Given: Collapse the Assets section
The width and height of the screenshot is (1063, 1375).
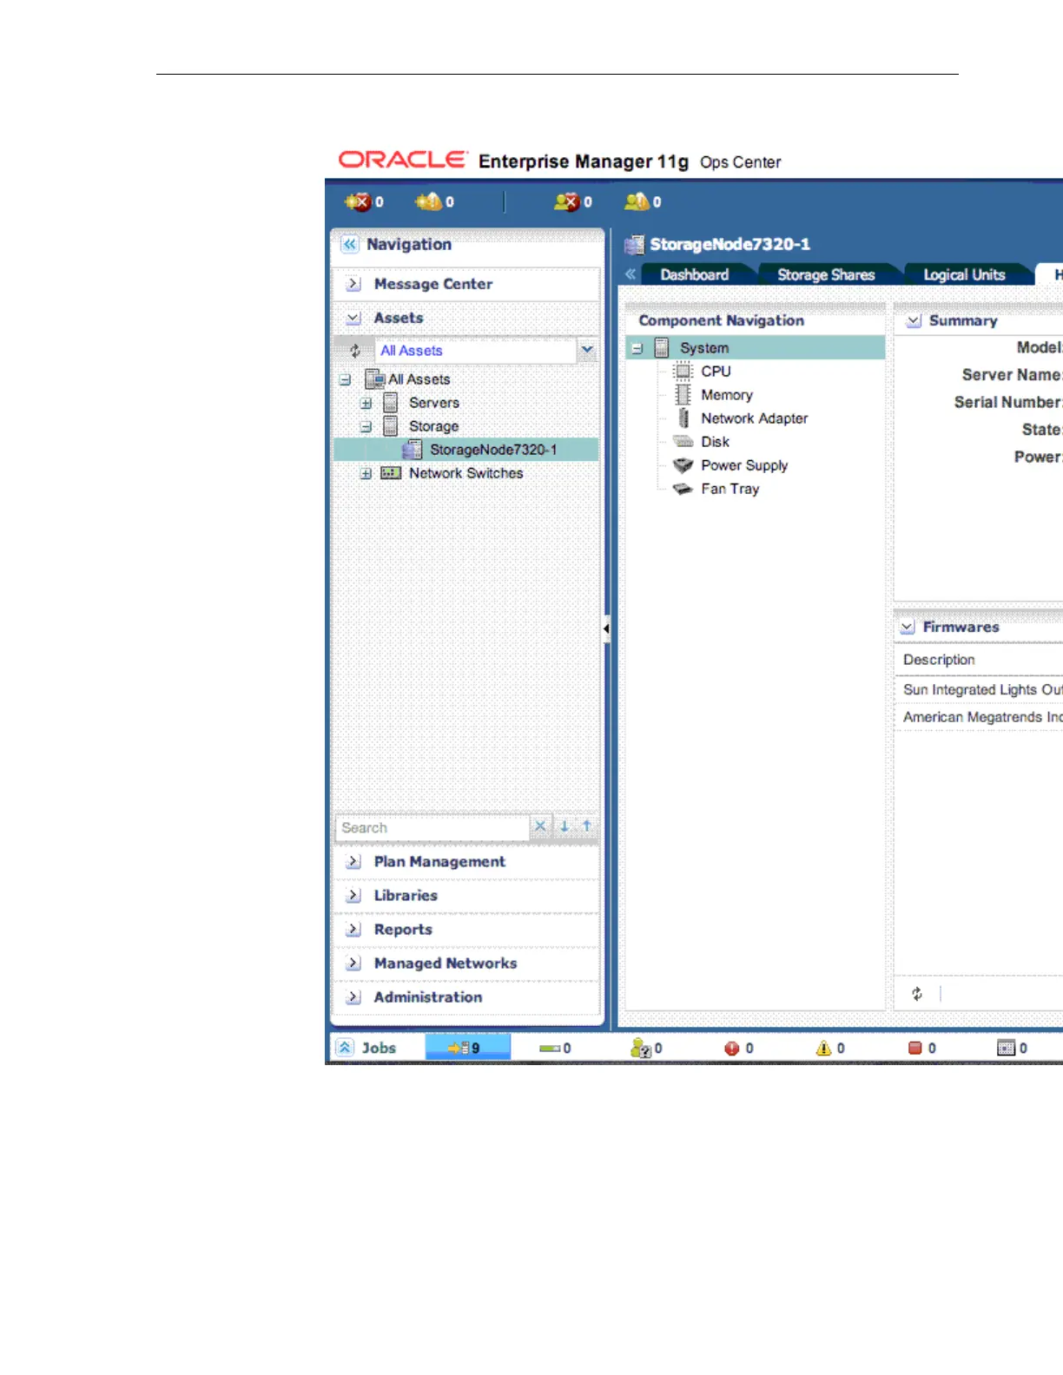Looking at the screenshot, I should pyautogui.click(x=353, y=319).
